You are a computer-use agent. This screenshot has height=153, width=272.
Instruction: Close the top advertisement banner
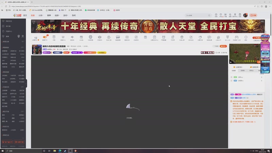tap(262, 21)
